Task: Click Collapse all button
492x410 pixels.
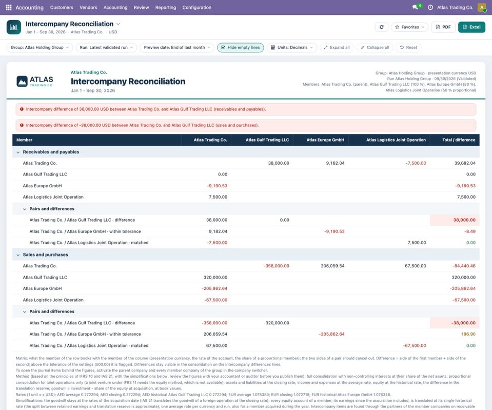Action: click(x=375, y=47)
